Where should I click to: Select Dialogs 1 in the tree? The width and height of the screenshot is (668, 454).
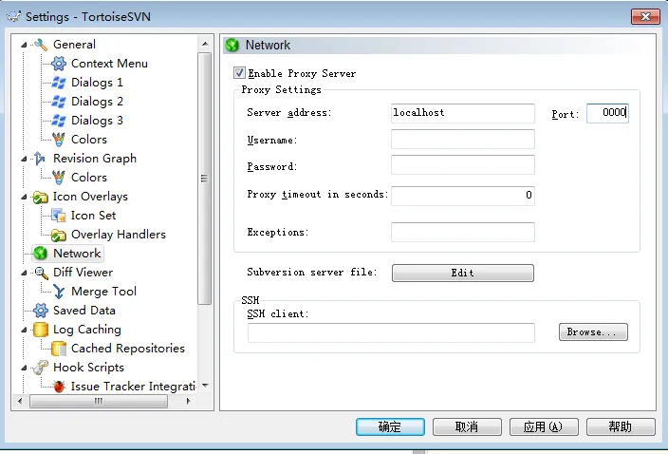tap(97, 83)
